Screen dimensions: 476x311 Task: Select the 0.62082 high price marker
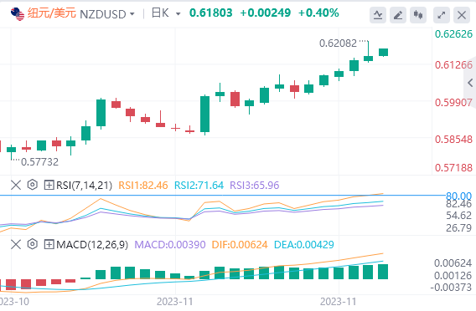coord(338,43)
